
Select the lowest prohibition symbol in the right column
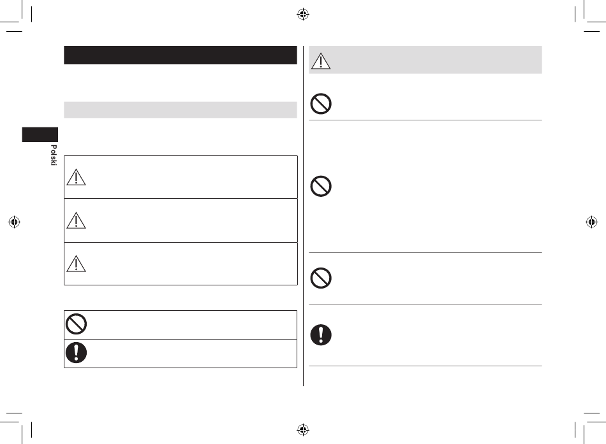tap(321, 278)
